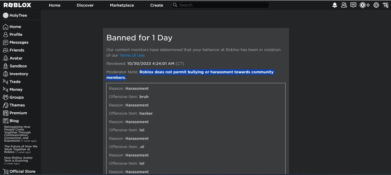Open the Trade sidebar link

(15, 81)
